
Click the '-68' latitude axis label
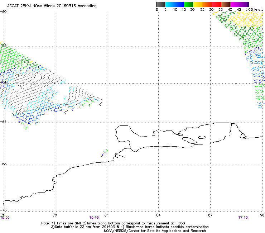3,164
